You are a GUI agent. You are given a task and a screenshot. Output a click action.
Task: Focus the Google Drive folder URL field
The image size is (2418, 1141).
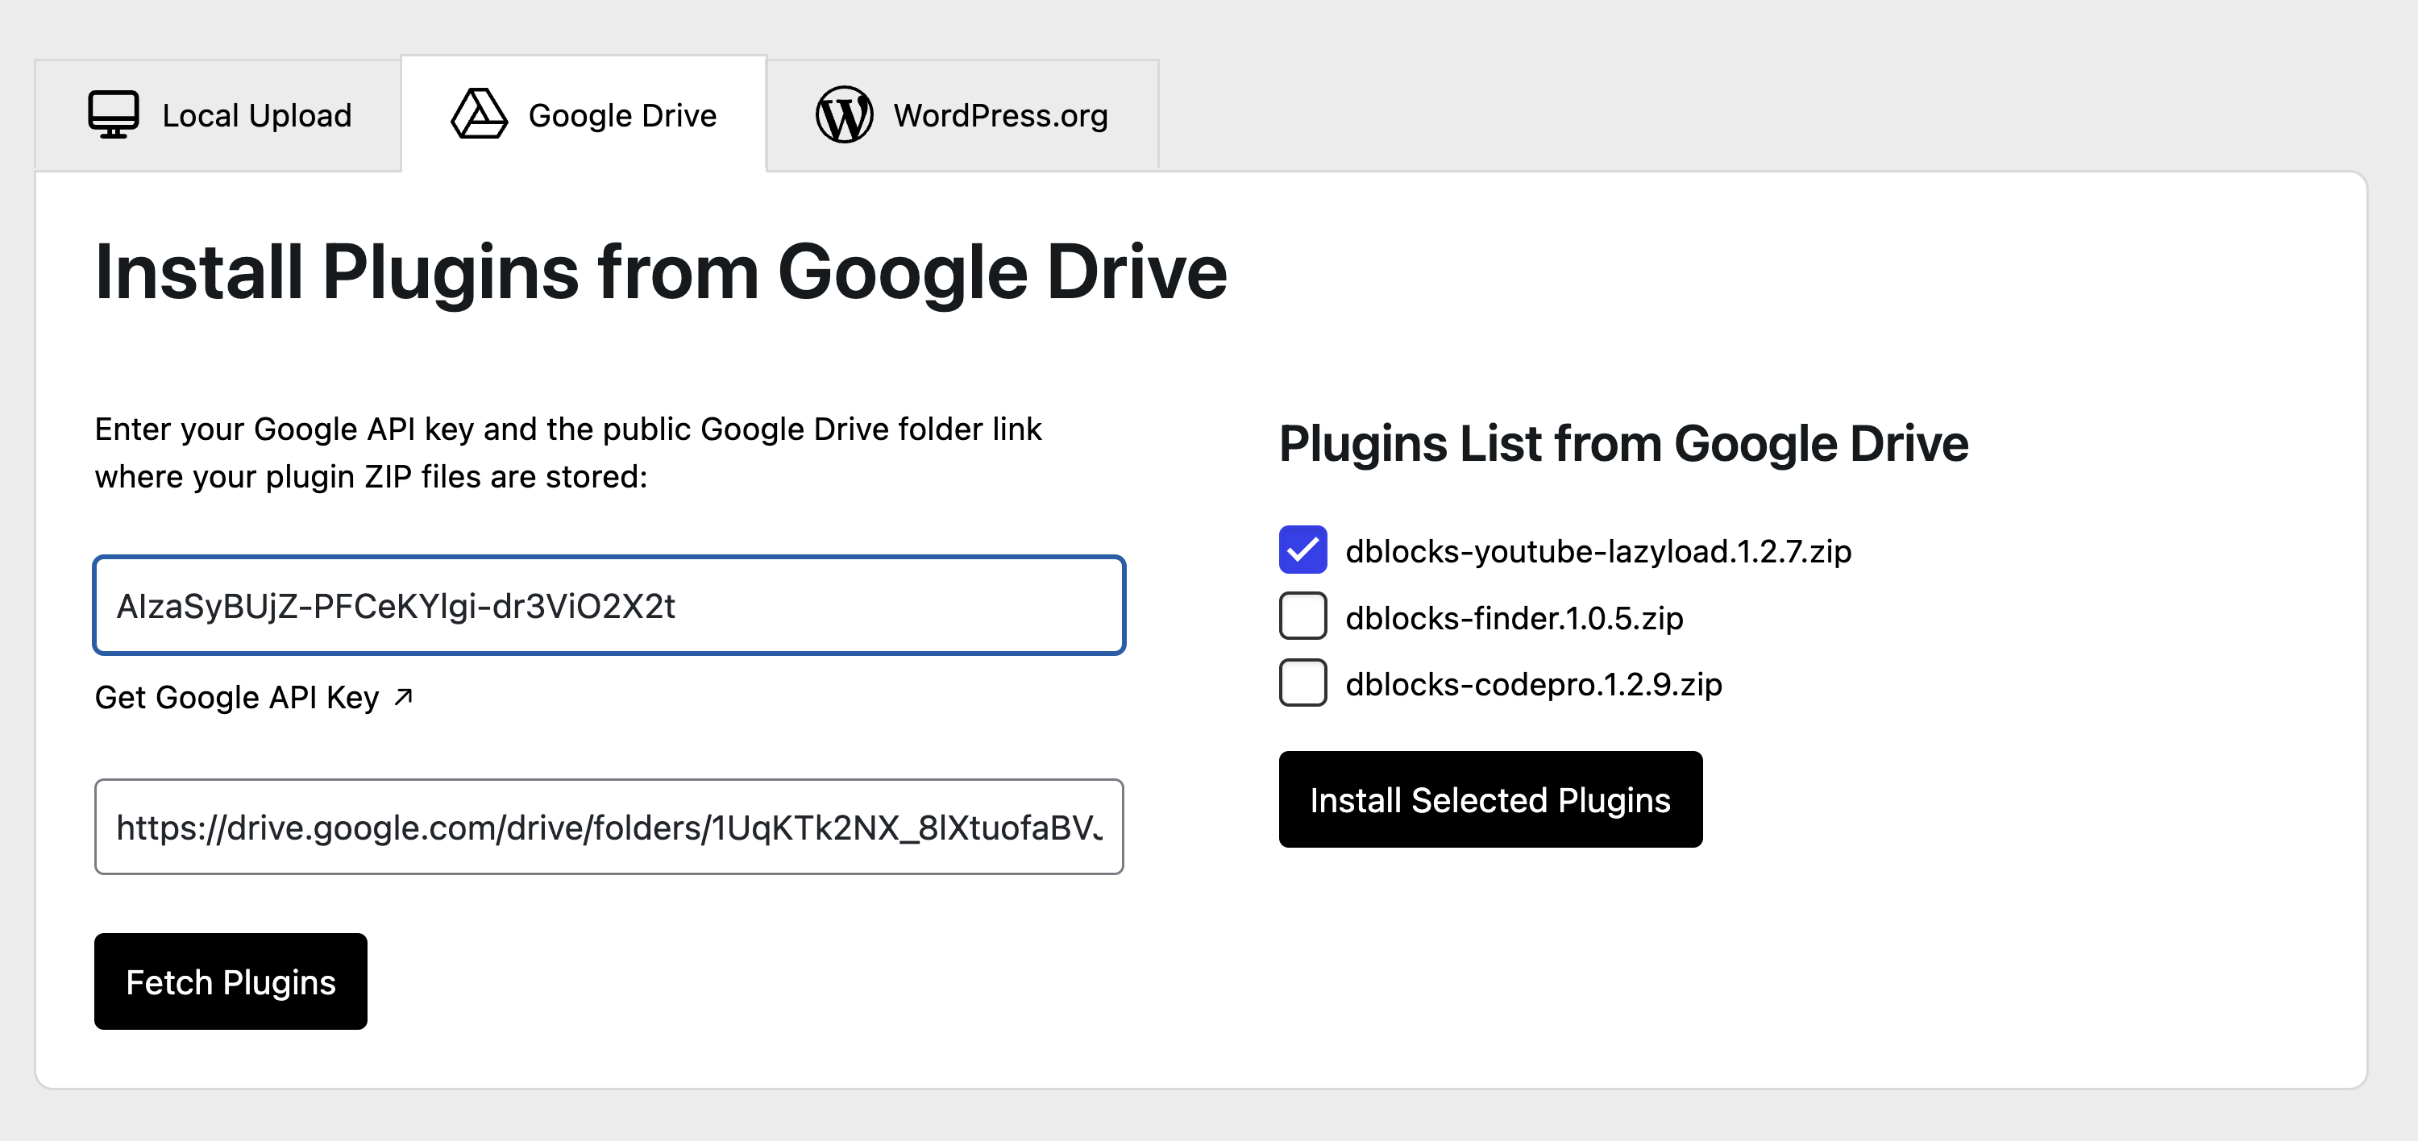pos(609,827)
